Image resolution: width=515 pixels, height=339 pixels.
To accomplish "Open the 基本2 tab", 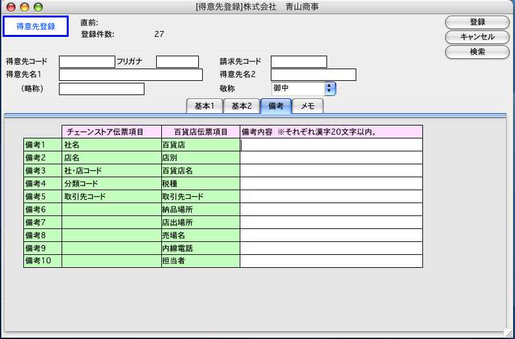I will [x=241, y=106].
